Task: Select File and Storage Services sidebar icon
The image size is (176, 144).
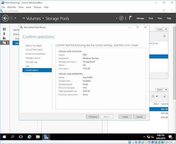Action: 4,43
